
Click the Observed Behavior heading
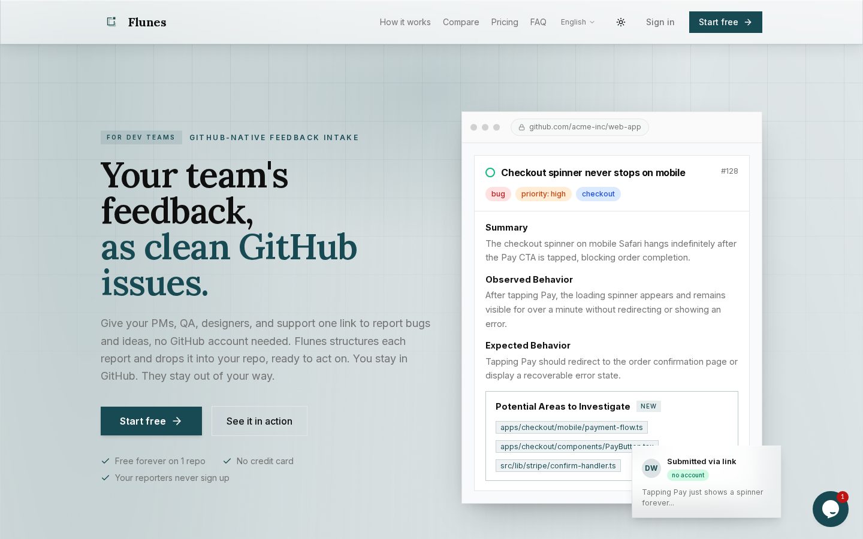click(x=529, y=280)
